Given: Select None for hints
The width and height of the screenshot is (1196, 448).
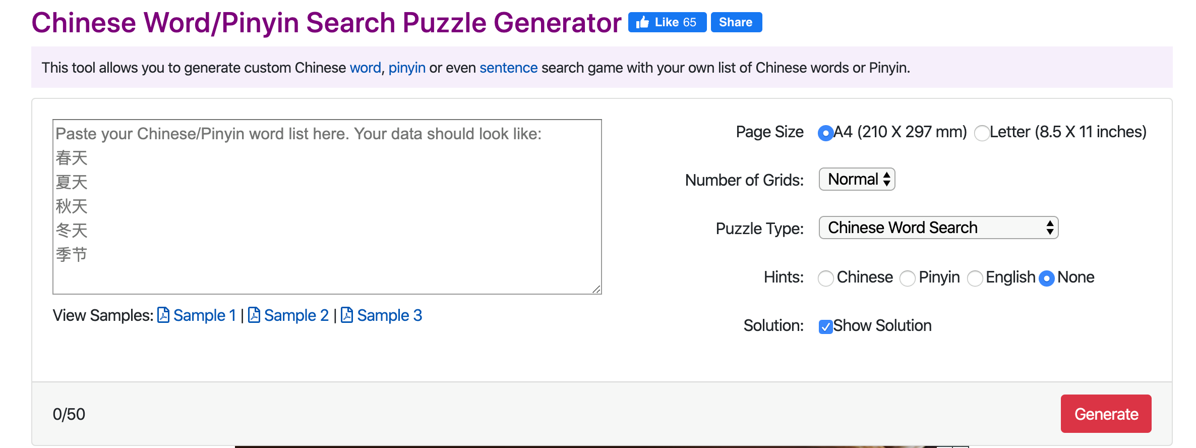Looking at the screenshot, I should pyautogui.click(x=1046, y=278).
